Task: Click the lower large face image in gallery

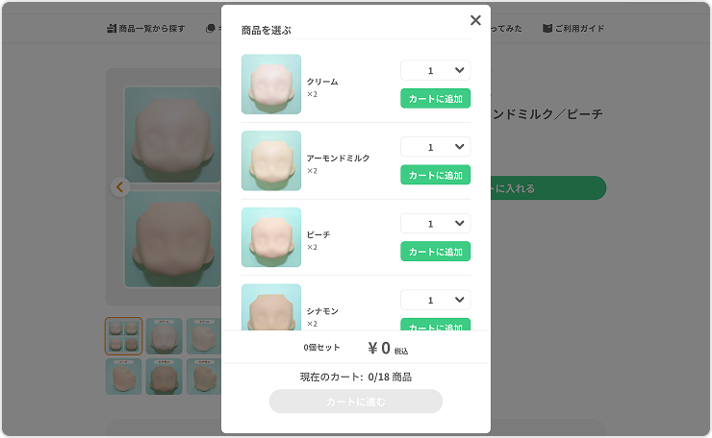Action: [172, 239]
